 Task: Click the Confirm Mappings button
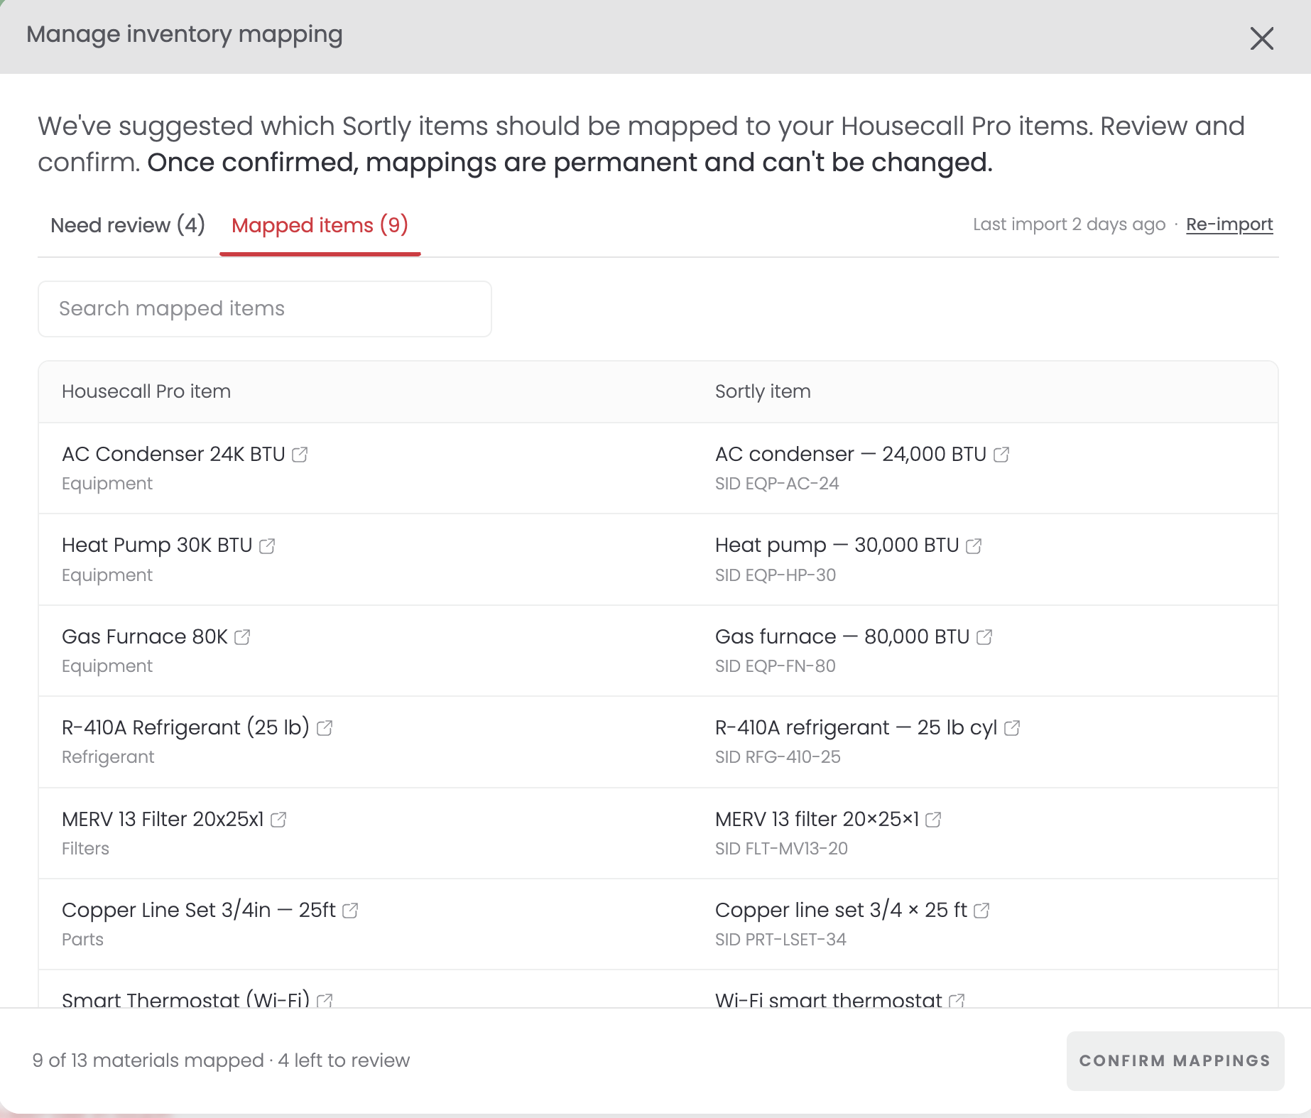(1175, 1060)
